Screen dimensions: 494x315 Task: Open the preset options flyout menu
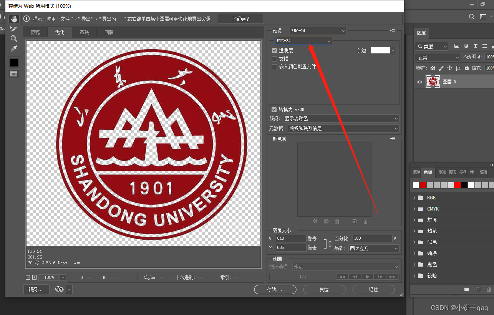point(393,30)
